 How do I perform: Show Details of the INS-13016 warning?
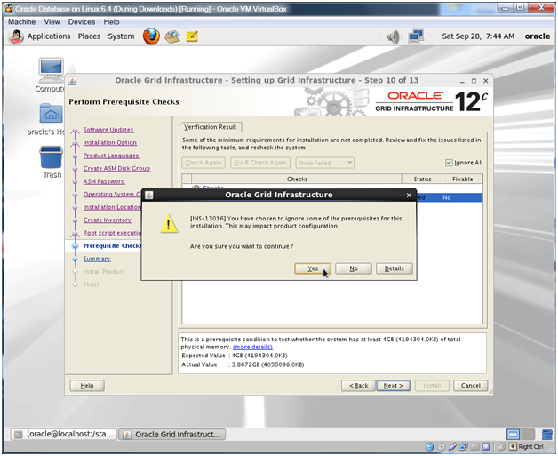(x=395, y=268)
